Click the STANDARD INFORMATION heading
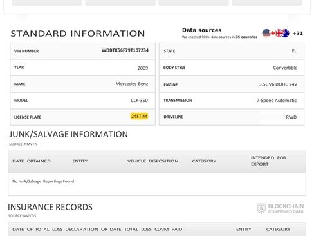 [x=78, y=34]
